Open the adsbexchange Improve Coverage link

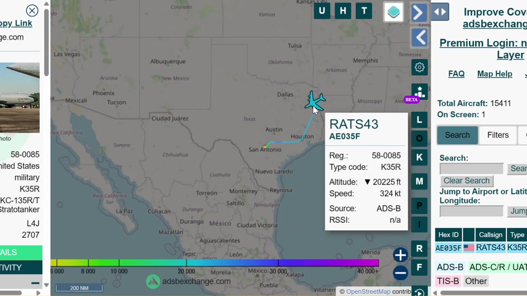click(x=495, y=24)
